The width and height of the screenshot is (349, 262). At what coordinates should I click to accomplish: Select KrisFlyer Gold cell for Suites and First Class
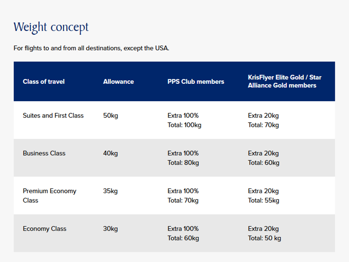[263, 120]
